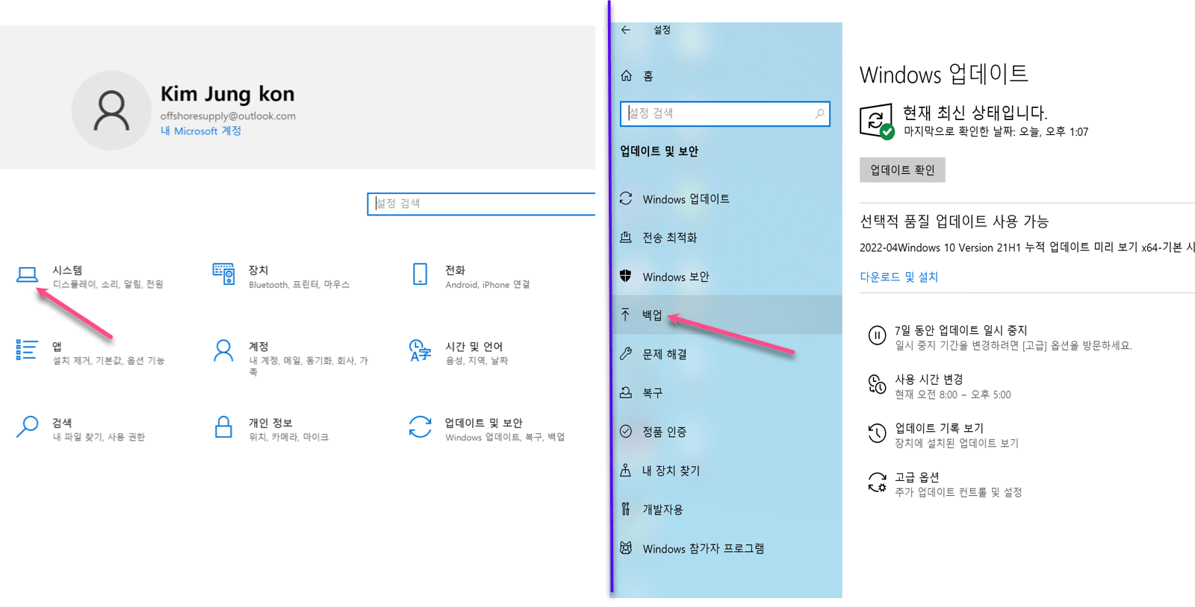1195x607 pixels.
Task: Click the 전송 최적화 icon
Action: click(626, 237)
